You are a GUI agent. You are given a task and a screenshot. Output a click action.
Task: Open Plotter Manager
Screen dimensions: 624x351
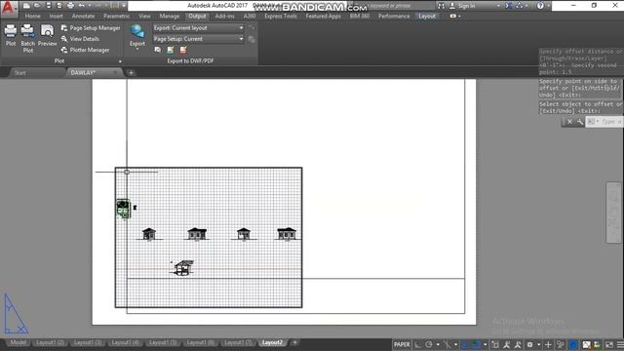click(85, 50)
